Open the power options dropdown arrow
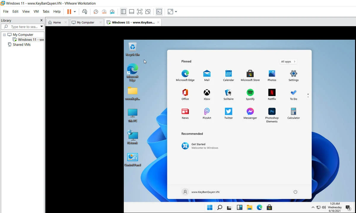This screenshot has height=213, width=356. [75, 12]
